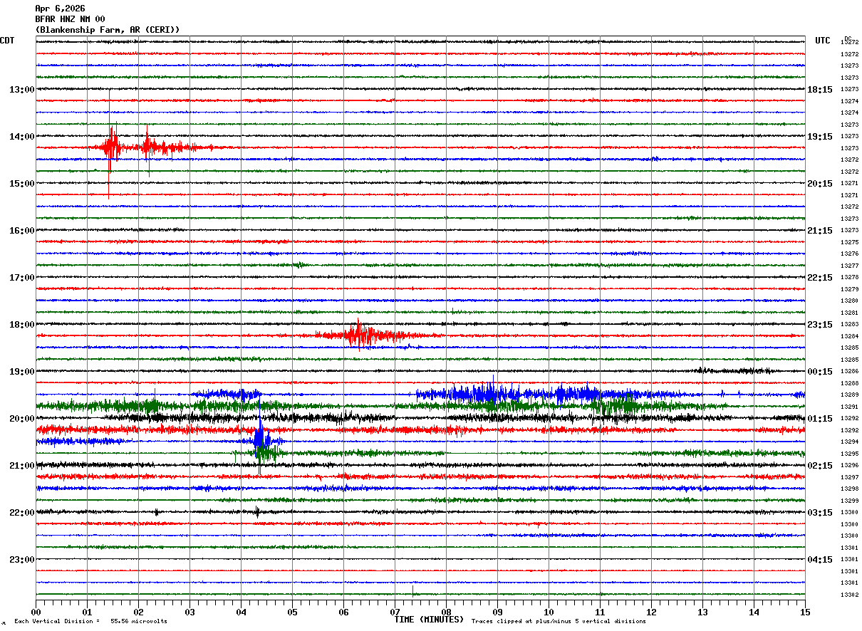862x631 pixels.
Task: Click the 00 minute axis tick label
Action: point(36,612)
